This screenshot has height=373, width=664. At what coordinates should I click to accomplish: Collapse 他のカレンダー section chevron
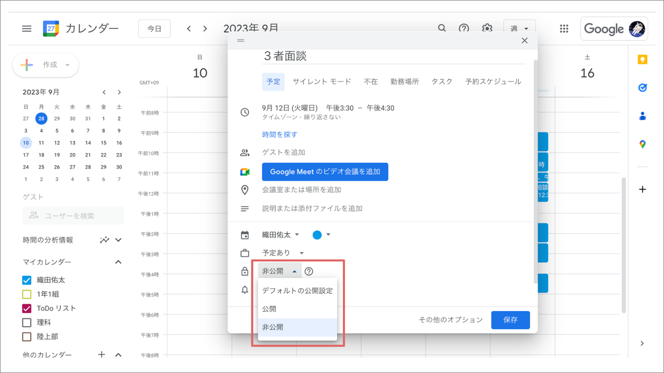[x=118, y=355]
